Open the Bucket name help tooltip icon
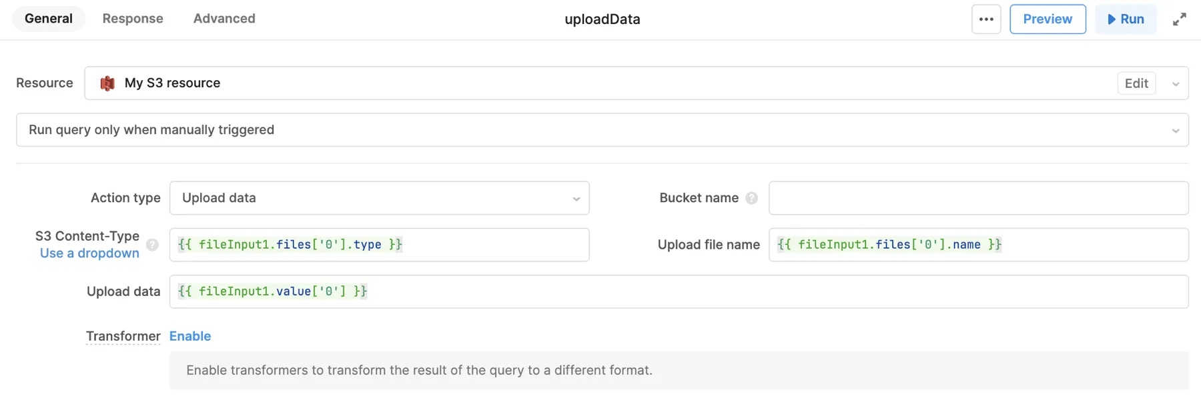Viewport: 1201px width, 396px height. click(x=751, y=198)
